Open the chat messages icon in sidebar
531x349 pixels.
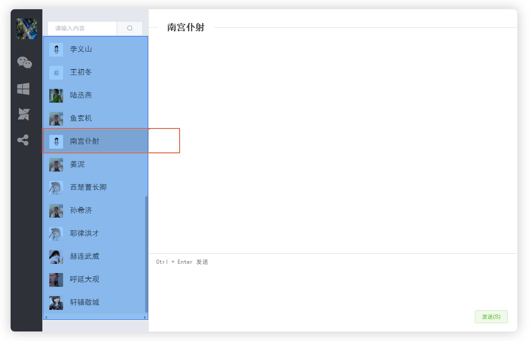25,63
